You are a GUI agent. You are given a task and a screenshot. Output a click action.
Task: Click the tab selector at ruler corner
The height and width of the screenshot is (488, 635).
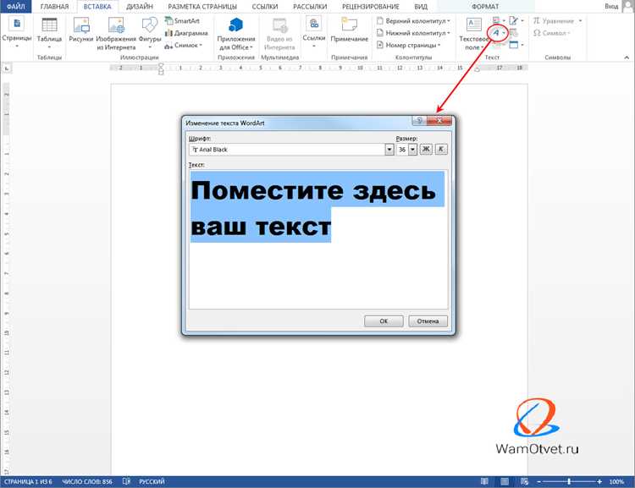click(7, 69)
